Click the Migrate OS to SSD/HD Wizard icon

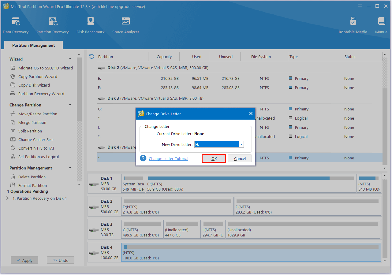tap(13, 68)
